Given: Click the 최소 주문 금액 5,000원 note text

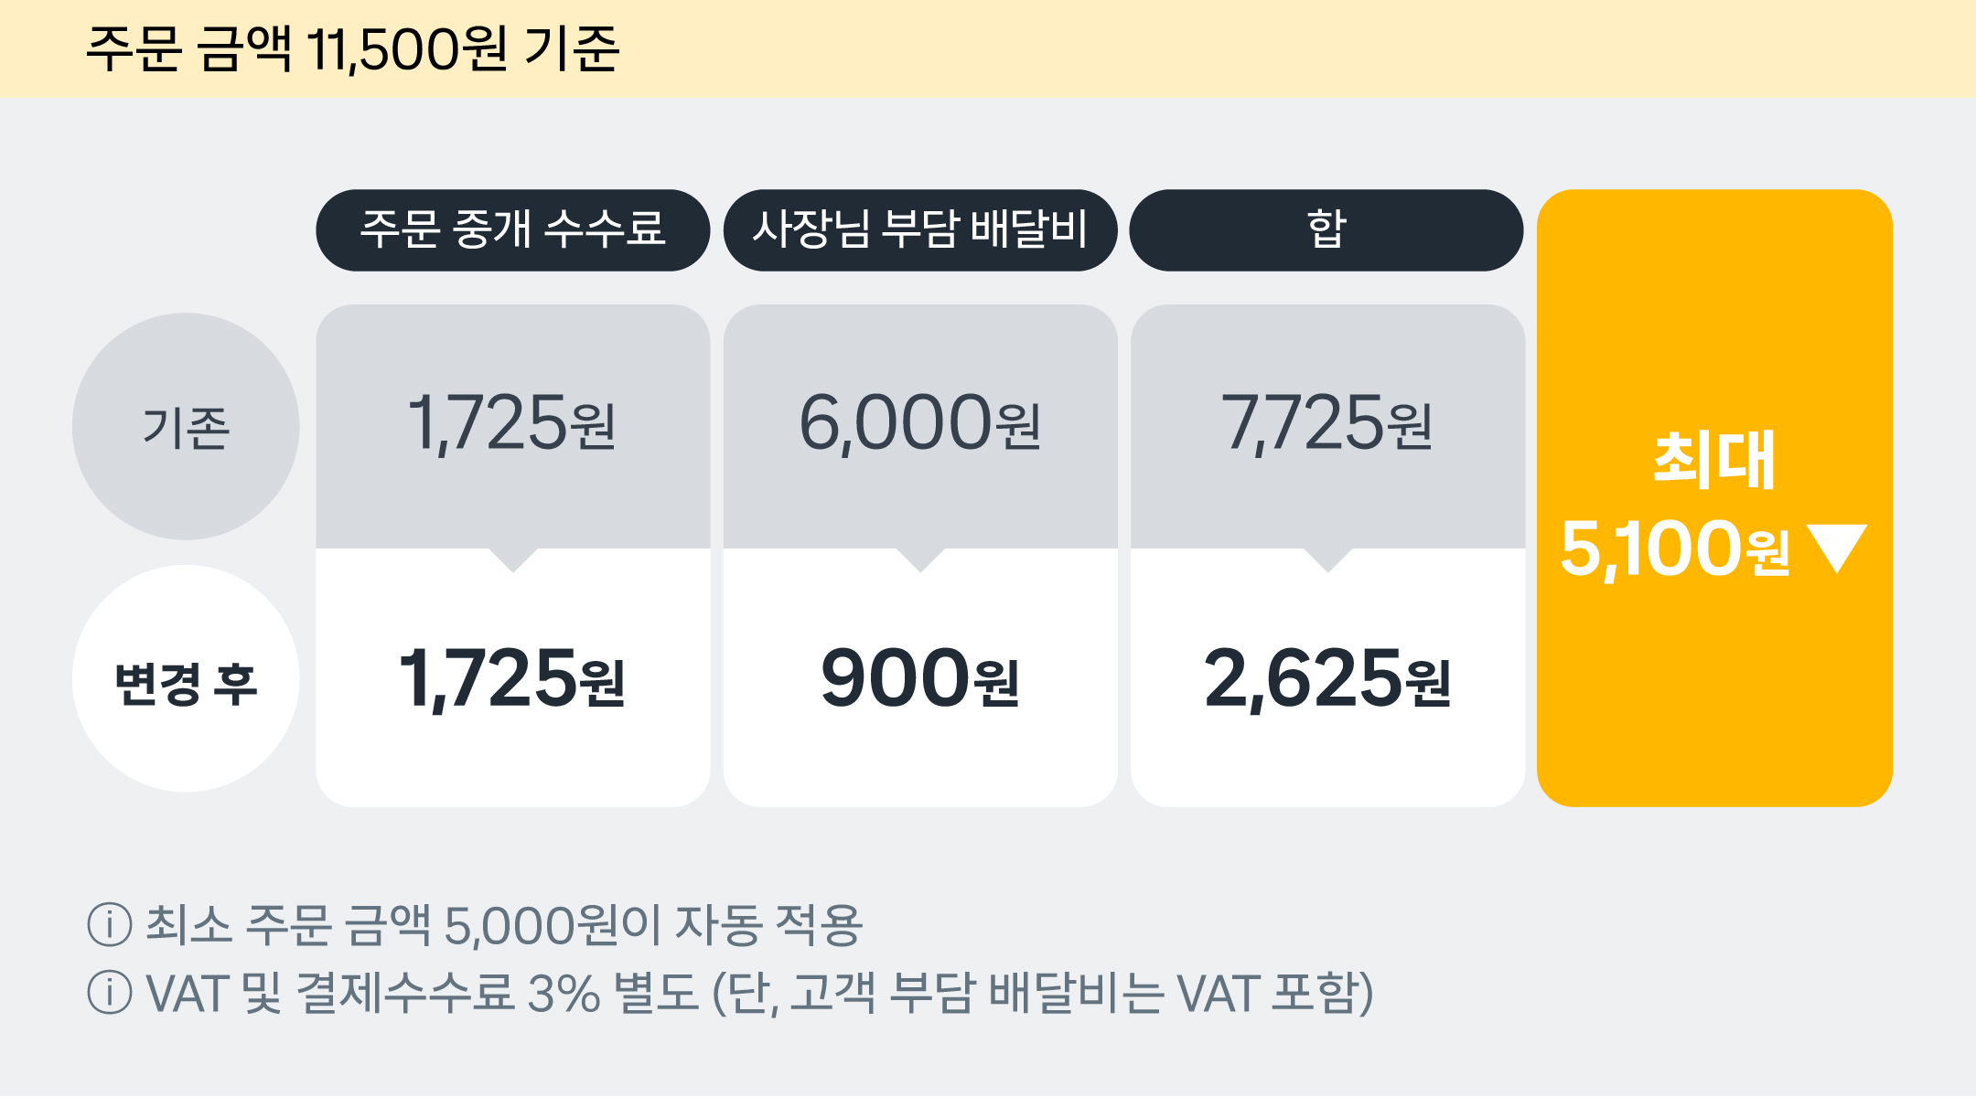Looking at the screenshot, I should coord(504,924).
